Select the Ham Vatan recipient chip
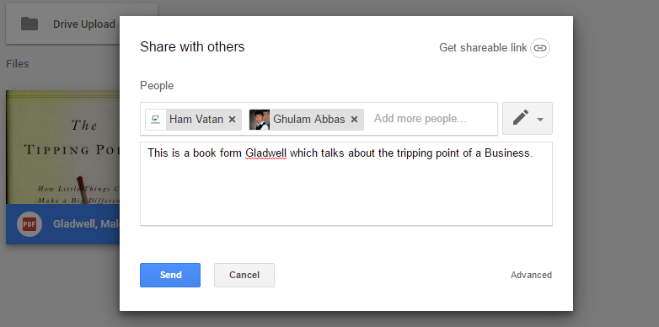This screenshot has height=327, width=659. pos(193,120)
